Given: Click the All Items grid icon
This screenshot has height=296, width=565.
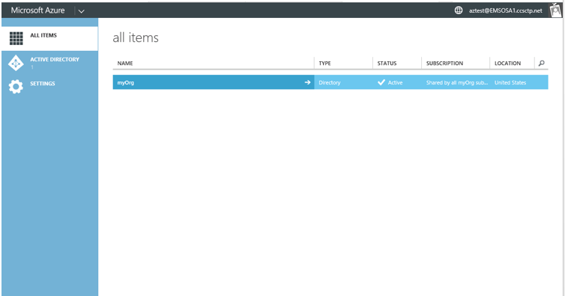Looking at the screenshot, I should point(16,38).
